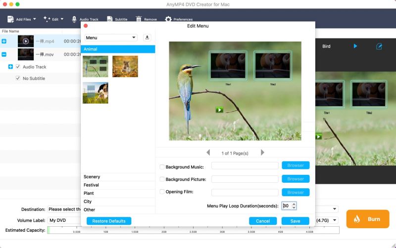
Task: Click the Destination selection field
Action: (64, 209)
